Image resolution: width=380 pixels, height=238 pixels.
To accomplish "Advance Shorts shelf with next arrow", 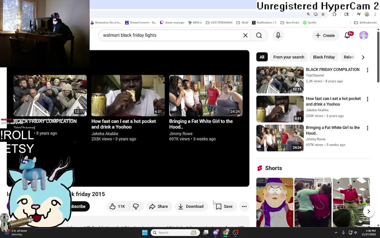I will (x=368, y=212).
